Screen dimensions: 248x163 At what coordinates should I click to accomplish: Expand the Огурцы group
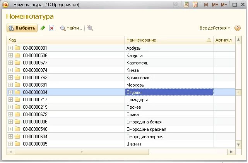click(x=10, y=92)
